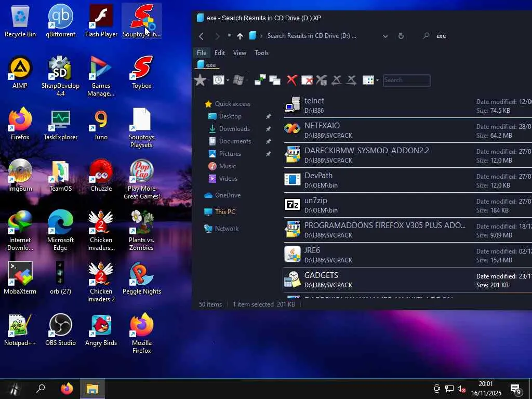Click the view layout grid toolbar icon
The image size is (532, 399).
click(368, 81)
